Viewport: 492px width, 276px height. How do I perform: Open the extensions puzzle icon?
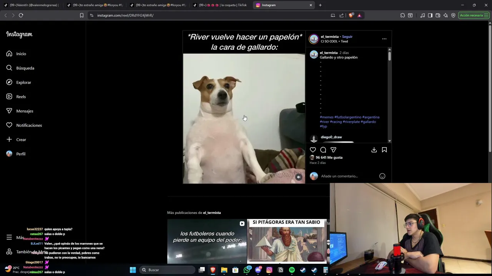coord(402,15)
